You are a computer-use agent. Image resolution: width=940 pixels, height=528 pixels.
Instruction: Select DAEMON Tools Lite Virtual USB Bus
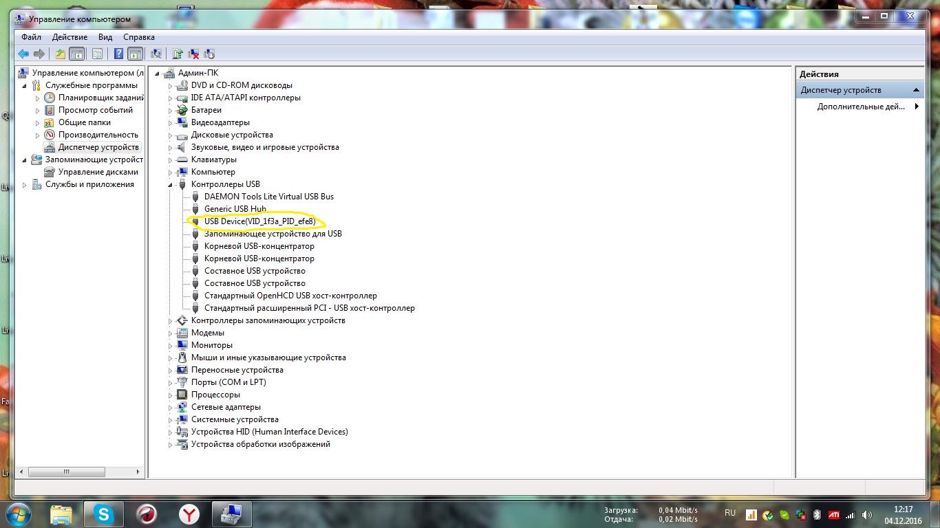coord(269,197)
